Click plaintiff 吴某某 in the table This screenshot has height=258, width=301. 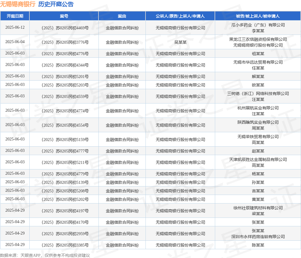point(180,42)
